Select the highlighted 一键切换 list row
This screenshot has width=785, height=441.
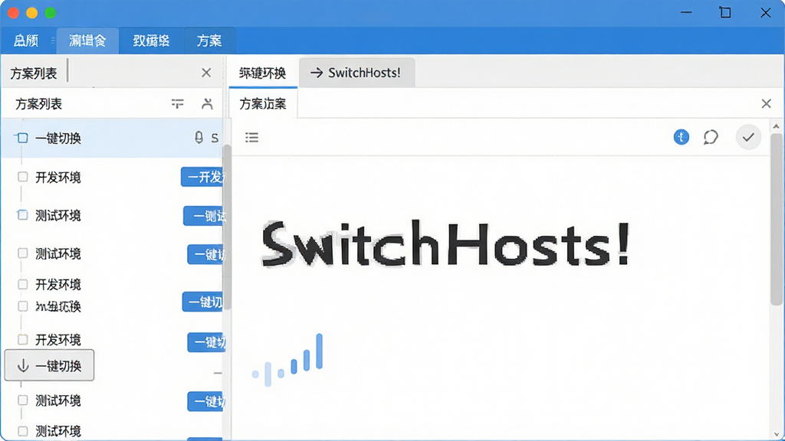pyautogui.click(x=112, y=138)
